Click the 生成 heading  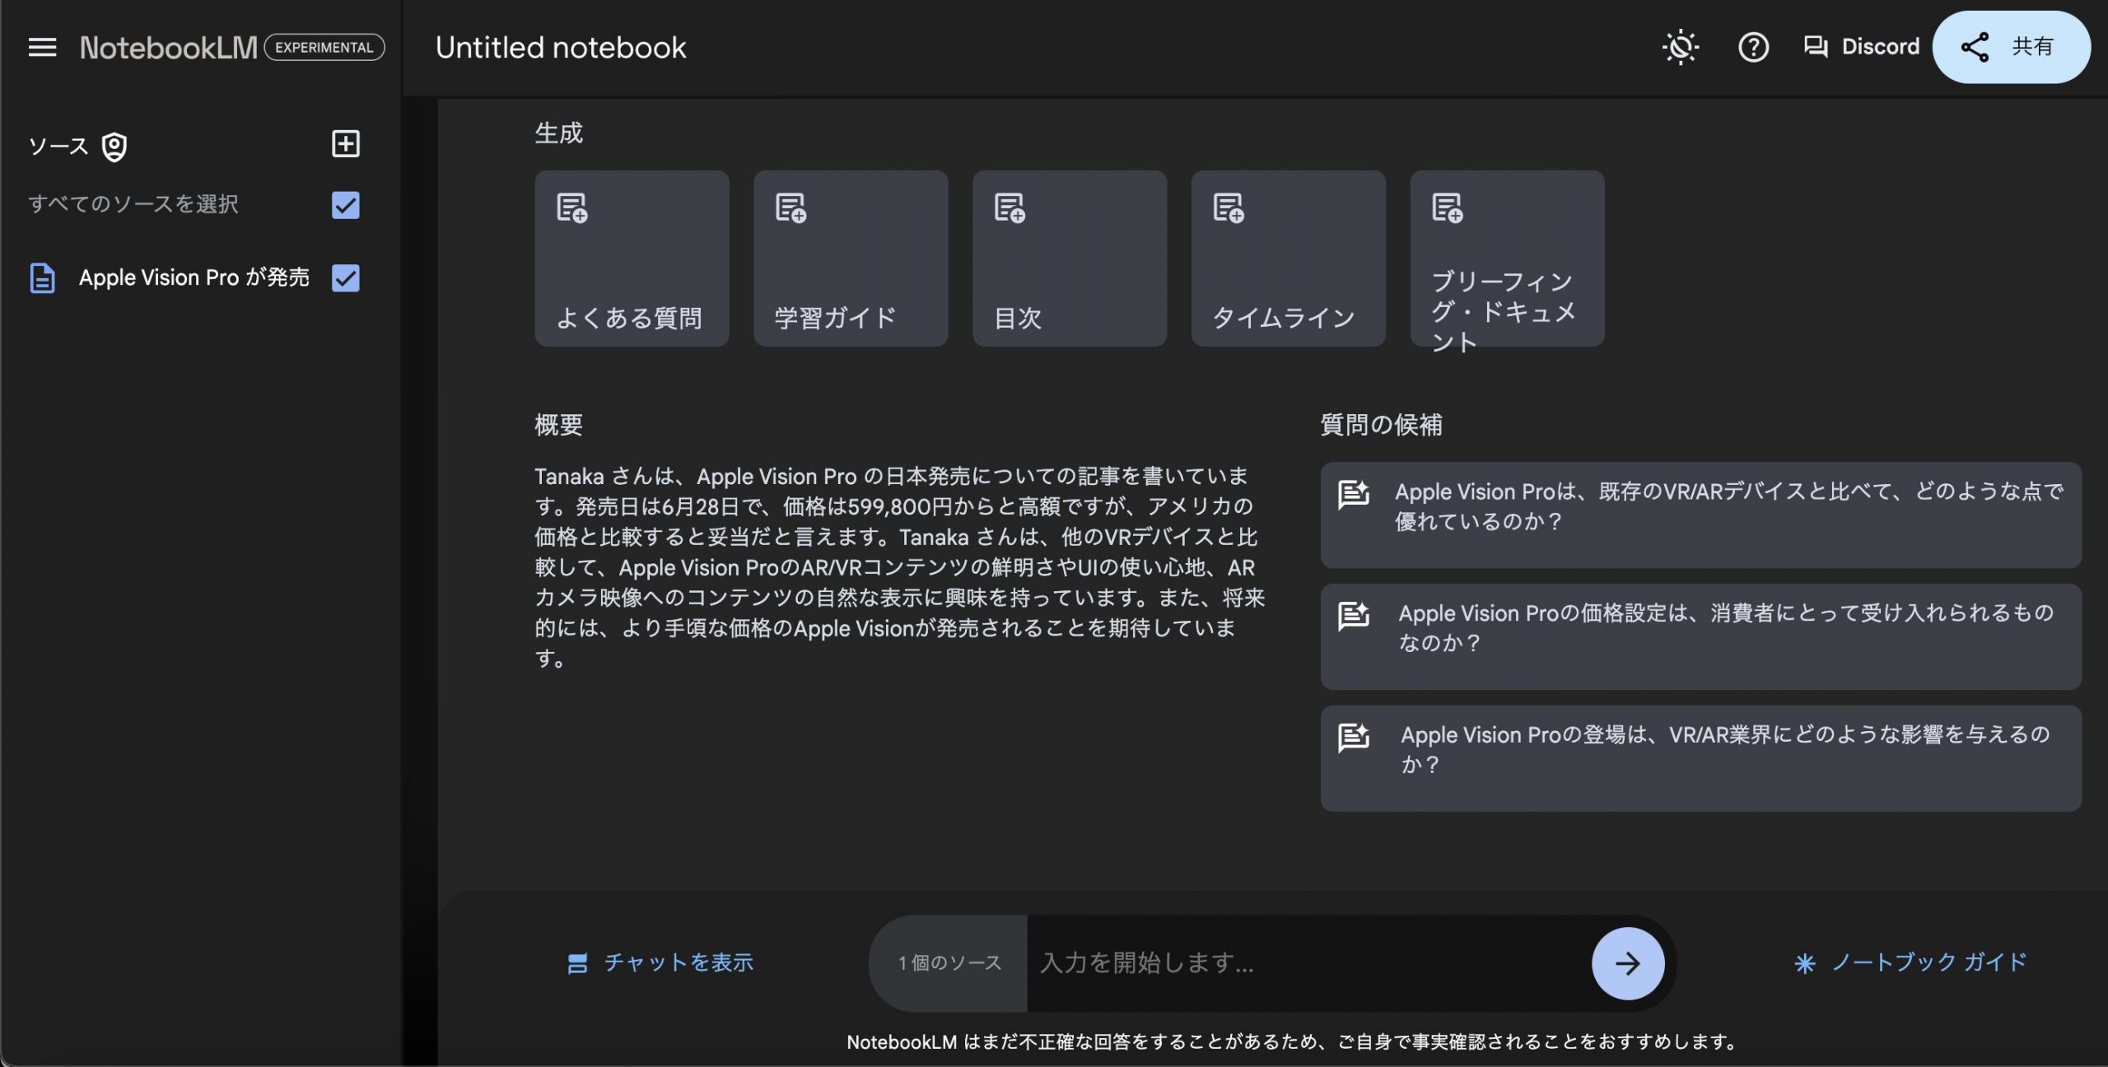[x=559, y=133]
